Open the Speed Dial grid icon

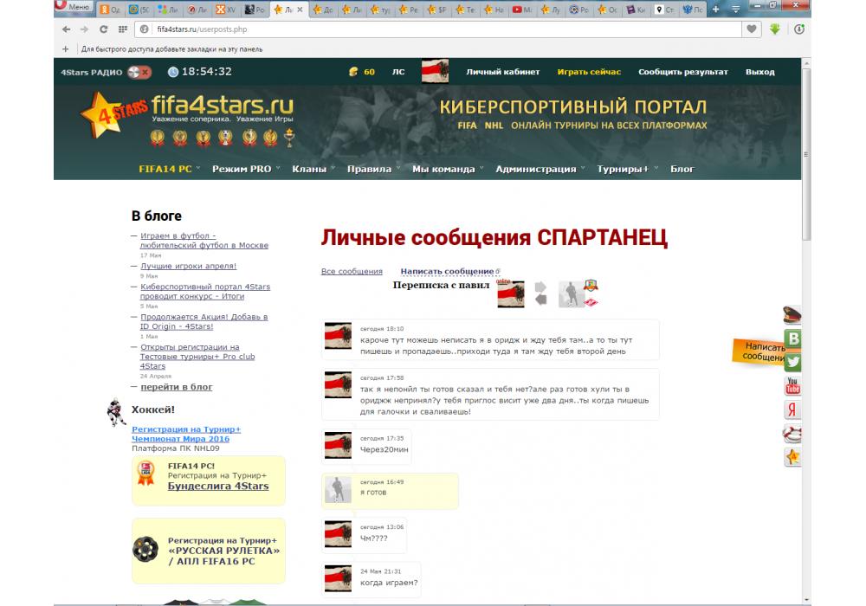click(x=123, y=29)
